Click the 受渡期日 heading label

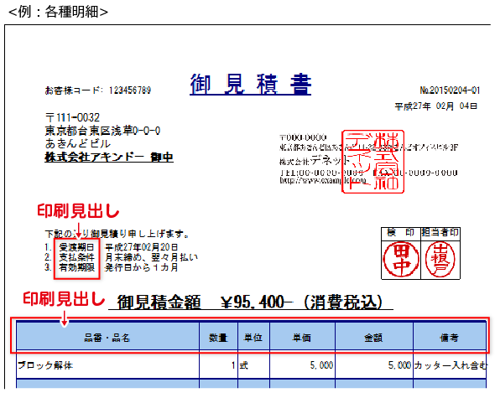(77, 247)
